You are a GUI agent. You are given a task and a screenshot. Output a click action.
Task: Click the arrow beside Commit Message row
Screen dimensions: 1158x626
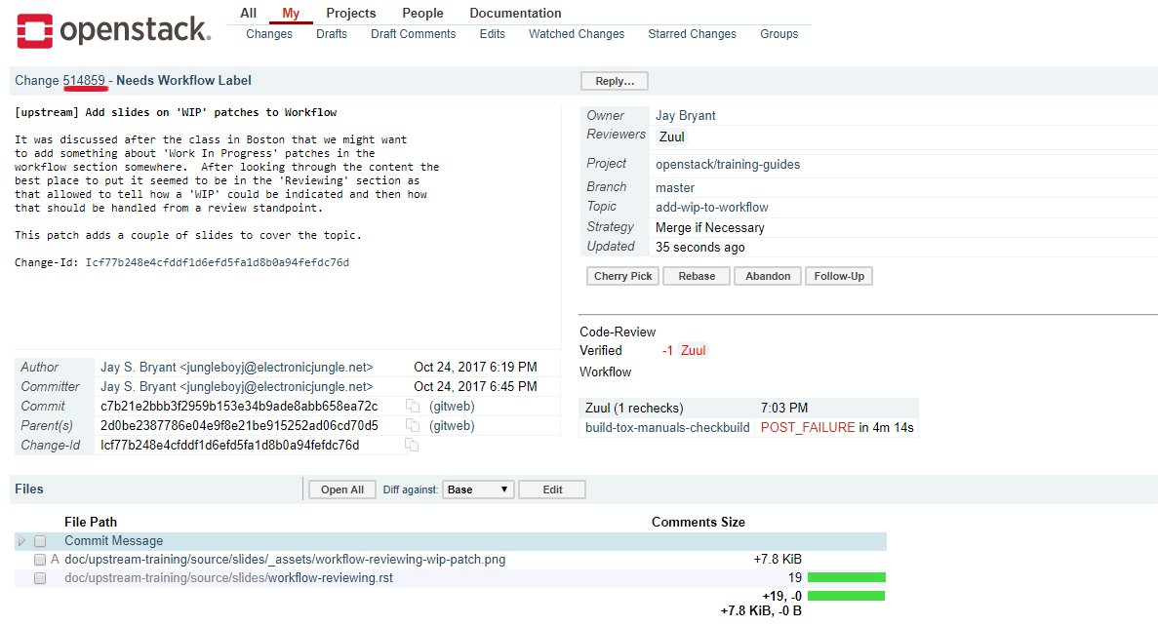click(x=21, y=541)
